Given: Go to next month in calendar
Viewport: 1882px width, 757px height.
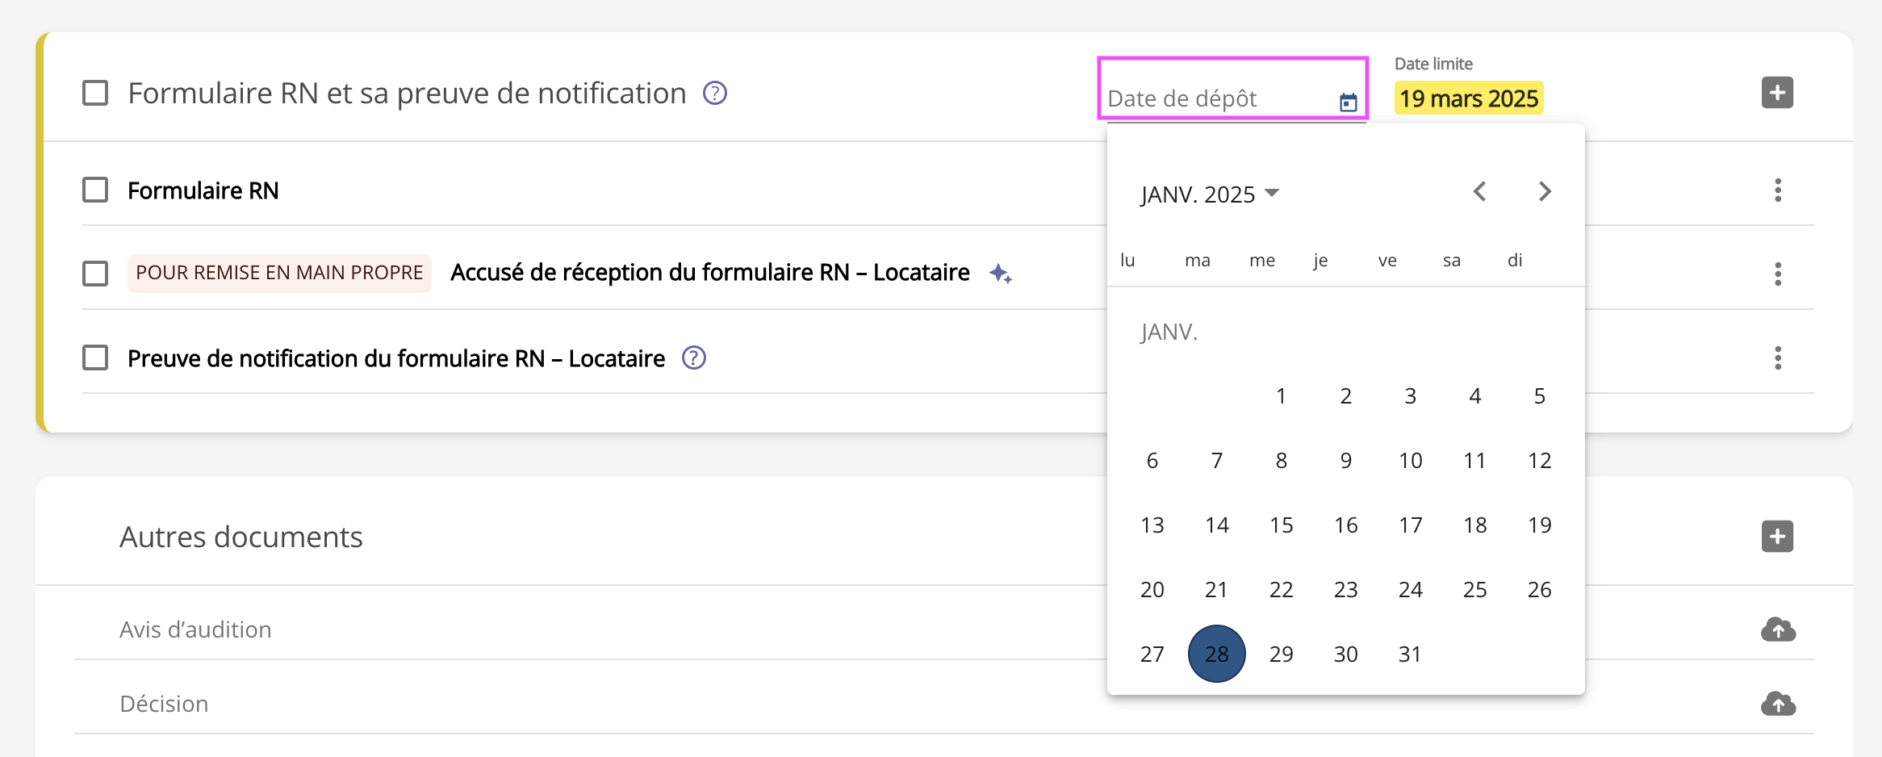Looking at the screenshot, I should 1544,192.
